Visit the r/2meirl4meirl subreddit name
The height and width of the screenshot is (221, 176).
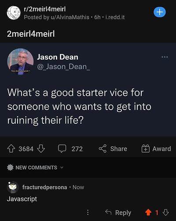tap(45, 9)
